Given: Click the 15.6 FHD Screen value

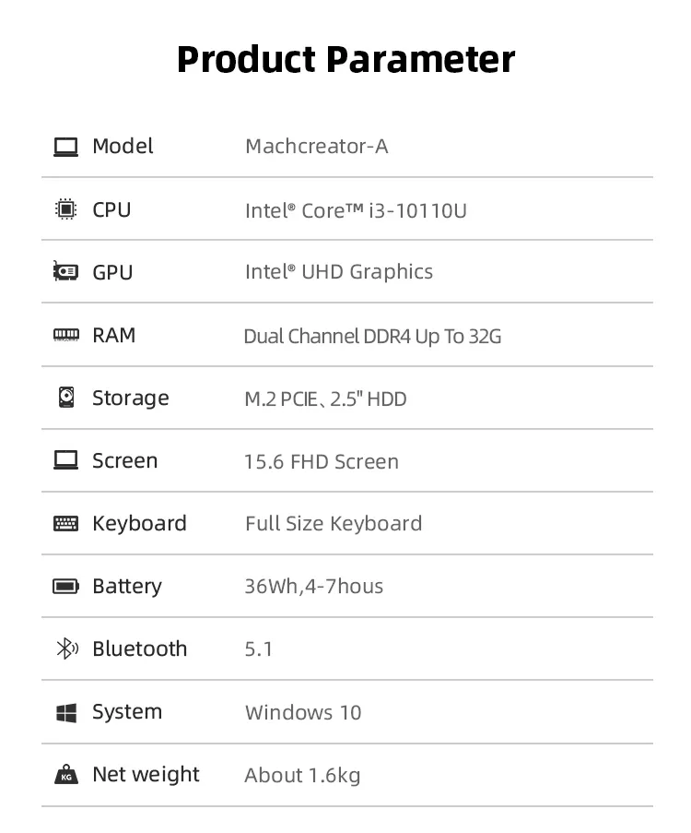Looking at the screenshot, I should click(x=321, y=461).
